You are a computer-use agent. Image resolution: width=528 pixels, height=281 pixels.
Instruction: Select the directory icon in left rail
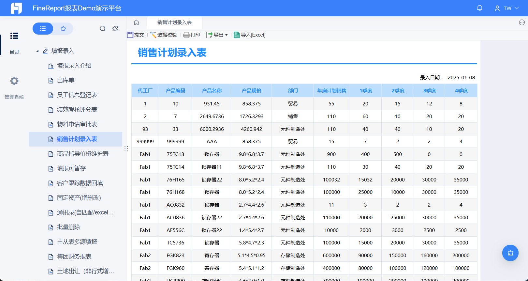tap(14, 36)
